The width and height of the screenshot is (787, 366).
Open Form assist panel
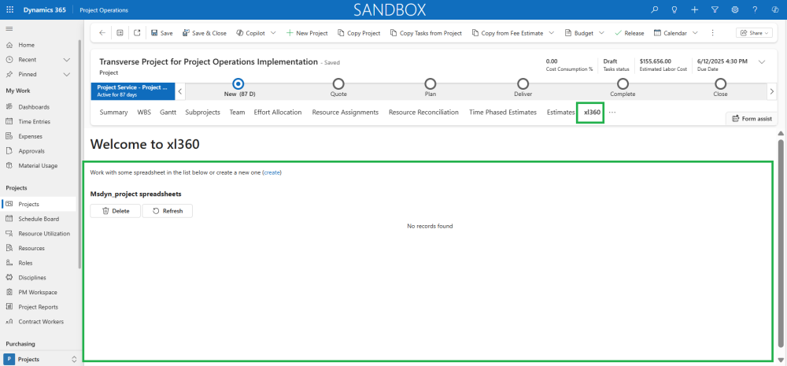[752, 119]
